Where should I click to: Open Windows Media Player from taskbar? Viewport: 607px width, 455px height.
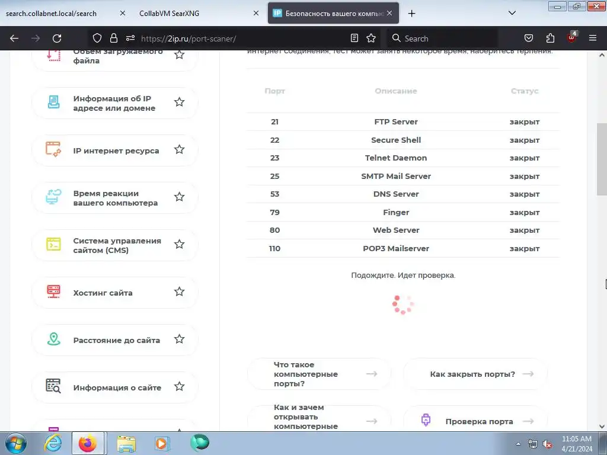162,443
